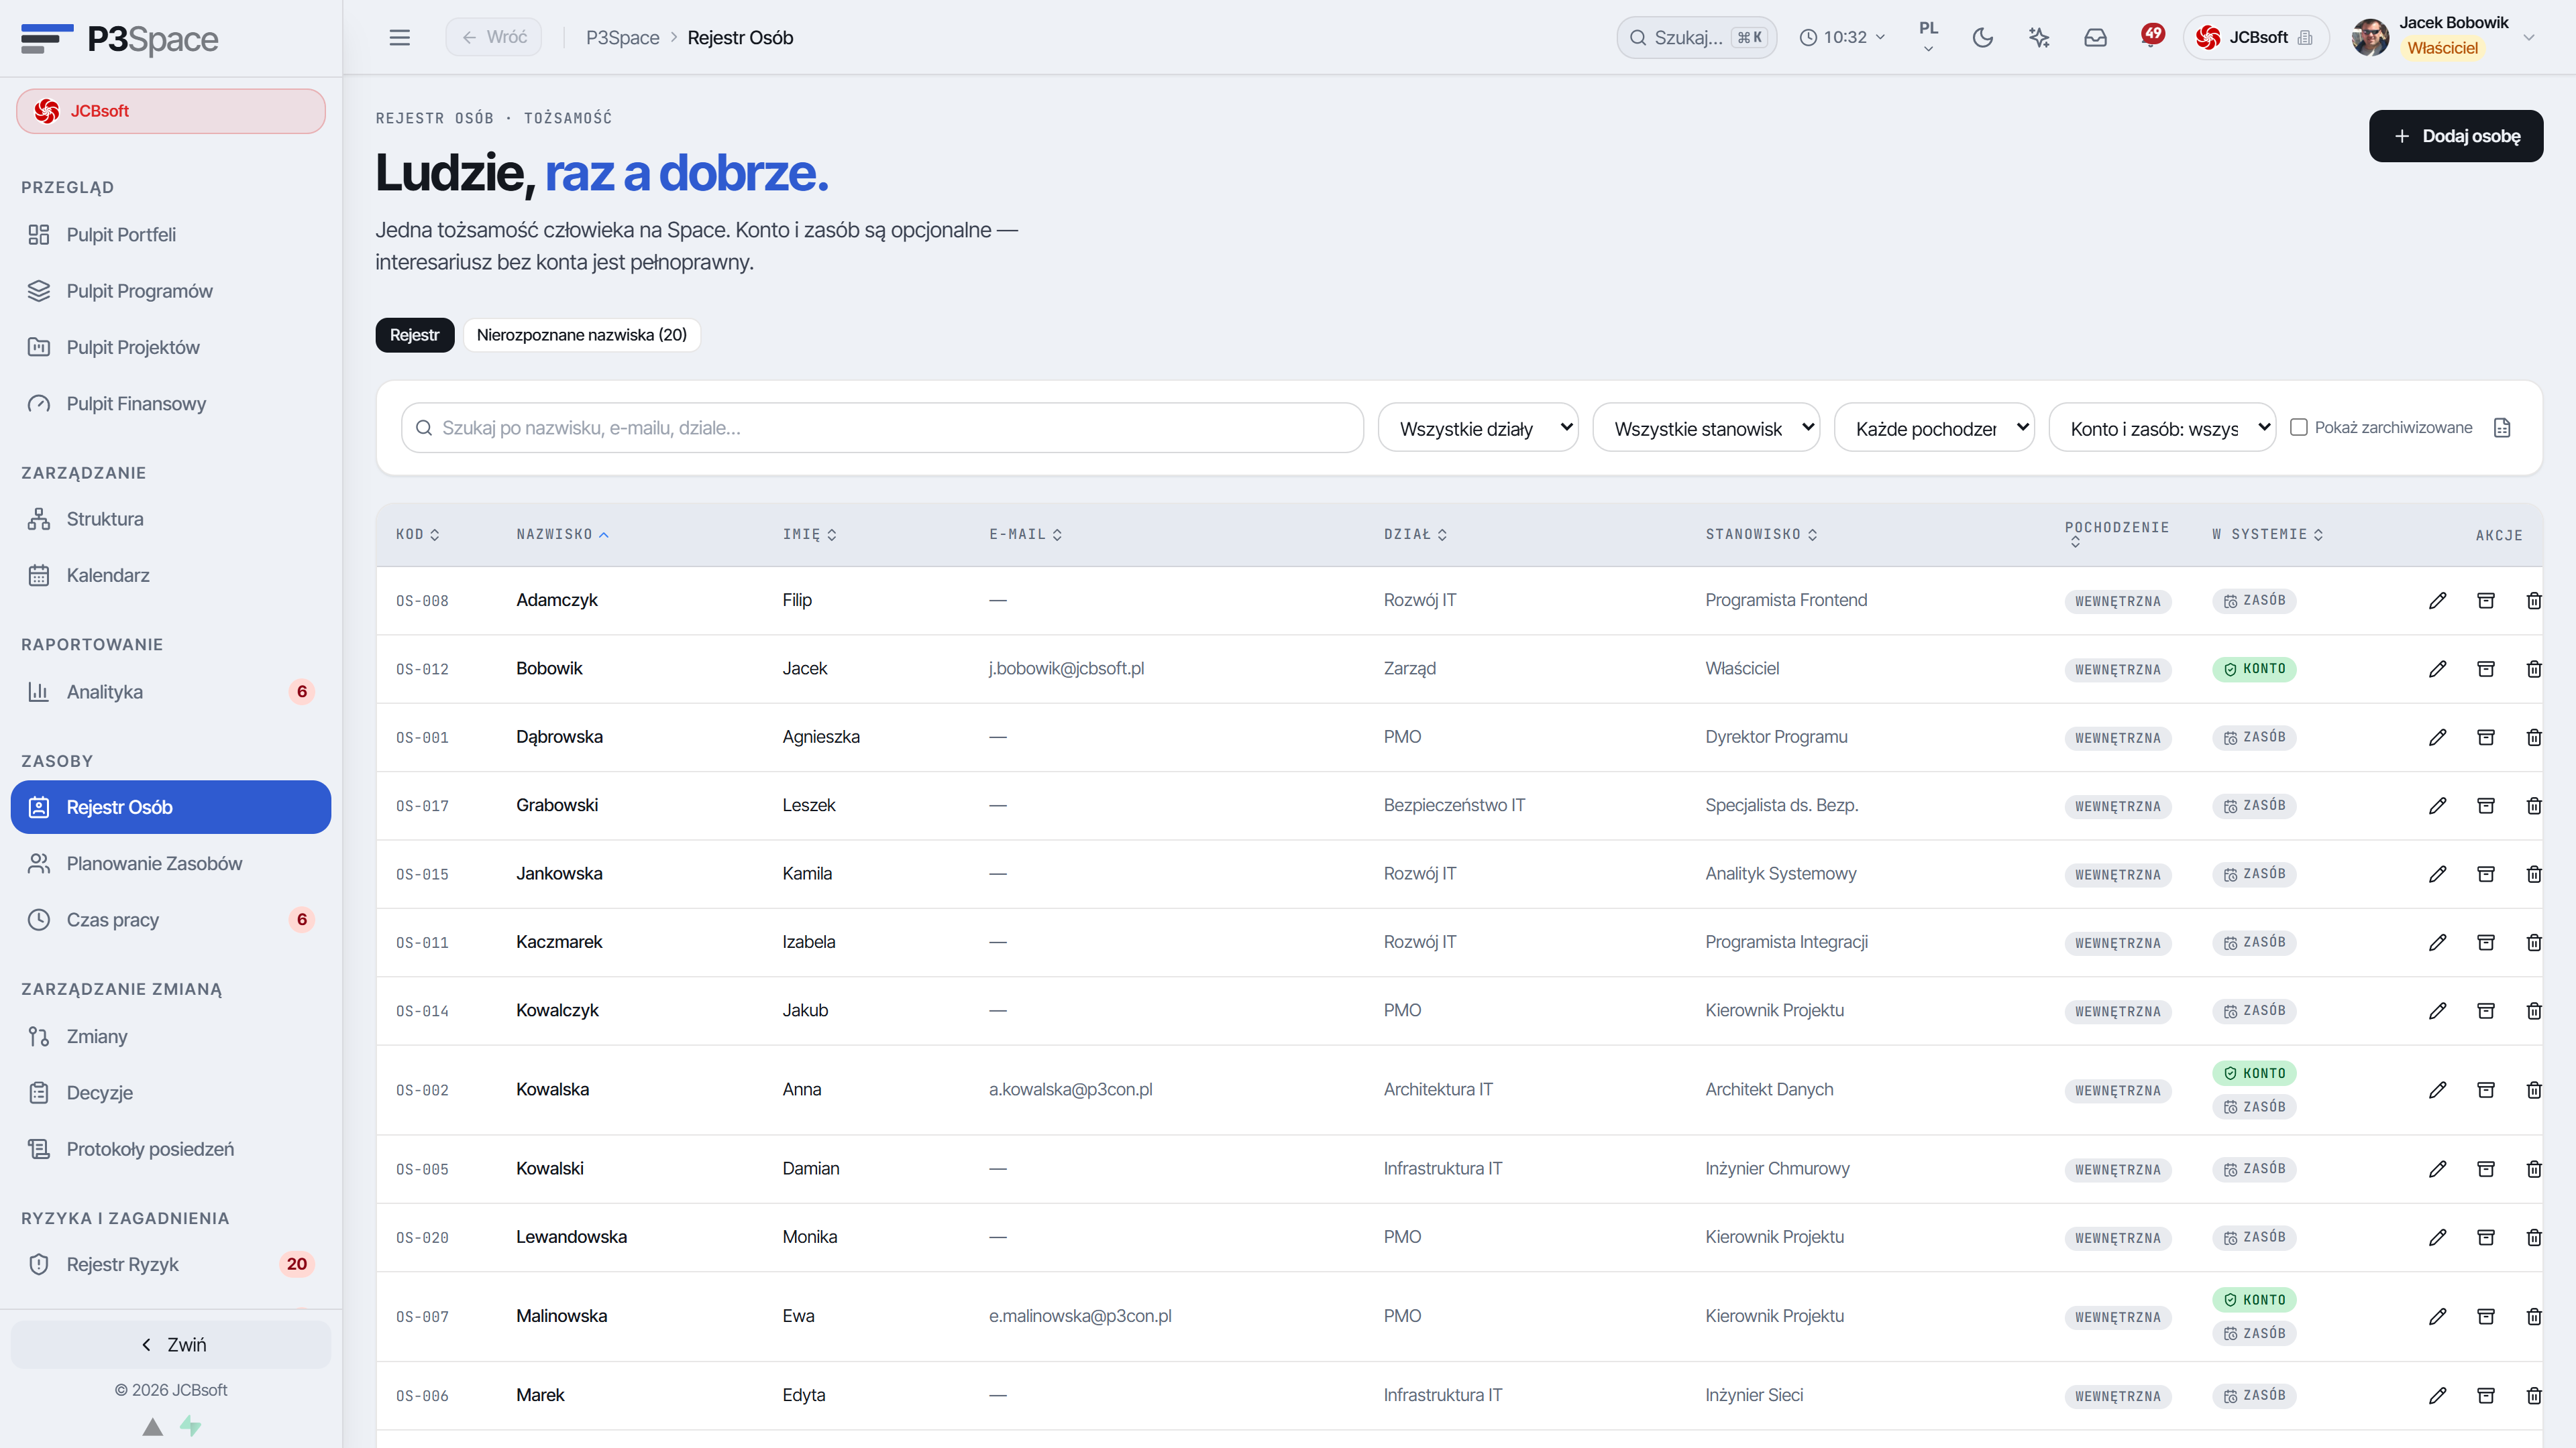Enable the Pokaż zarchiwizowane checkbox
The width and height of the screenshot is (2576, 1448).
pyautogui.click(x=2298, y=428)
